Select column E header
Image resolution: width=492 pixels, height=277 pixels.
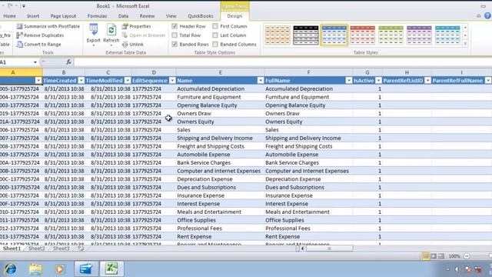pos(221,72)
